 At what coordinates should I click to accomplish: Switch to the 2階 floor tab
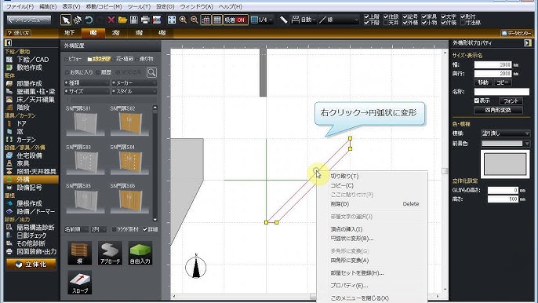pyautogui.click(x=116, y=33)
